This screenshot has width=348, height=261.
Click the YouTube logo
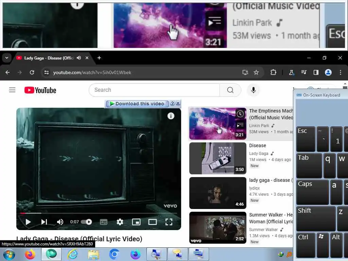[x=40, y=90]
